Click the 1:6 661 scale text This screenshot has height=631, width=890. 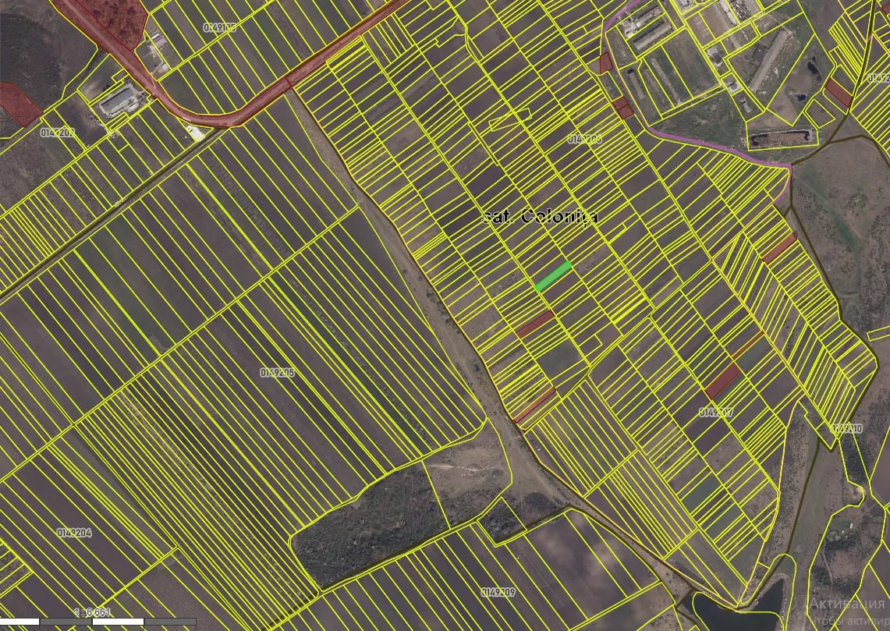point(92,613)
